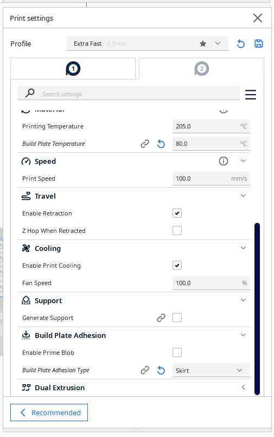Image resolution: width=274 pixels, height=437 pixels.
Task: Open the Extra Fast profile dropdown
Action: coord(147,44)
